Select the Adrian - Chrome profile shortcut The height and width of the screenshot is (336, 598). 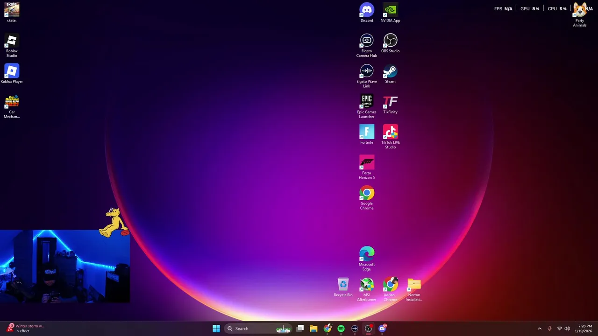[x=390, y=289]
